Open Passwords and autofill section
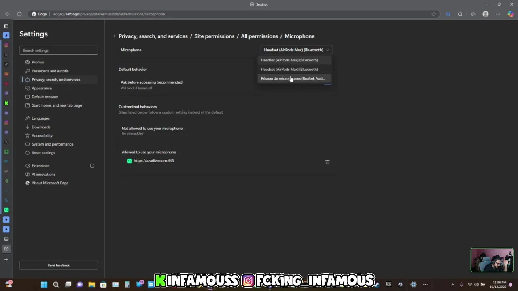Viewport: 518px width, 291px height. point(50,71)
